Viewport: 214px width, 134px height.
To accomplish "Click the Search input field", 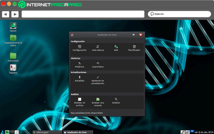I will (x=179, y=14).
